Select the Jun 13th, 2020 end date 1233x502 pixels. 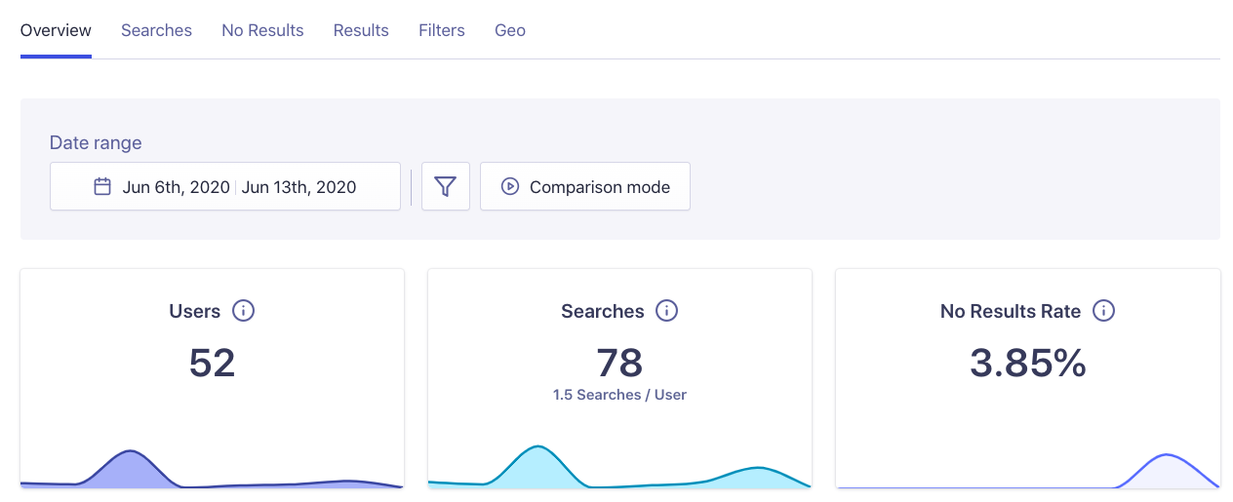coord(298,187)
